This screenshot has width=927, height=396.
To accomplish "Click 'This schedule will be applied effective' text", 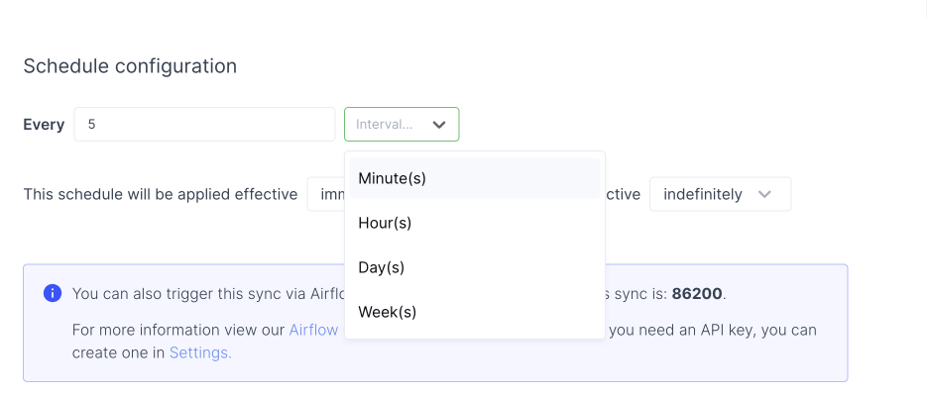I will (x=161, y=194).
